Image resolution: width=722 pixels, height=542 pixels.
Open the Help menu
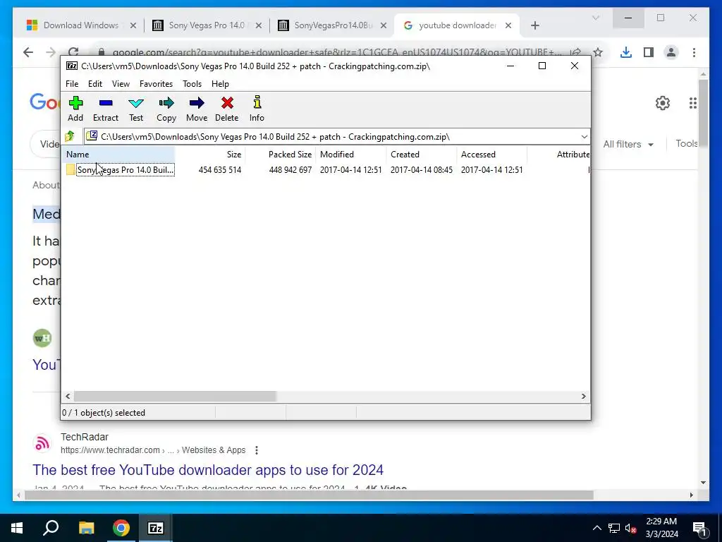(220, 84)
